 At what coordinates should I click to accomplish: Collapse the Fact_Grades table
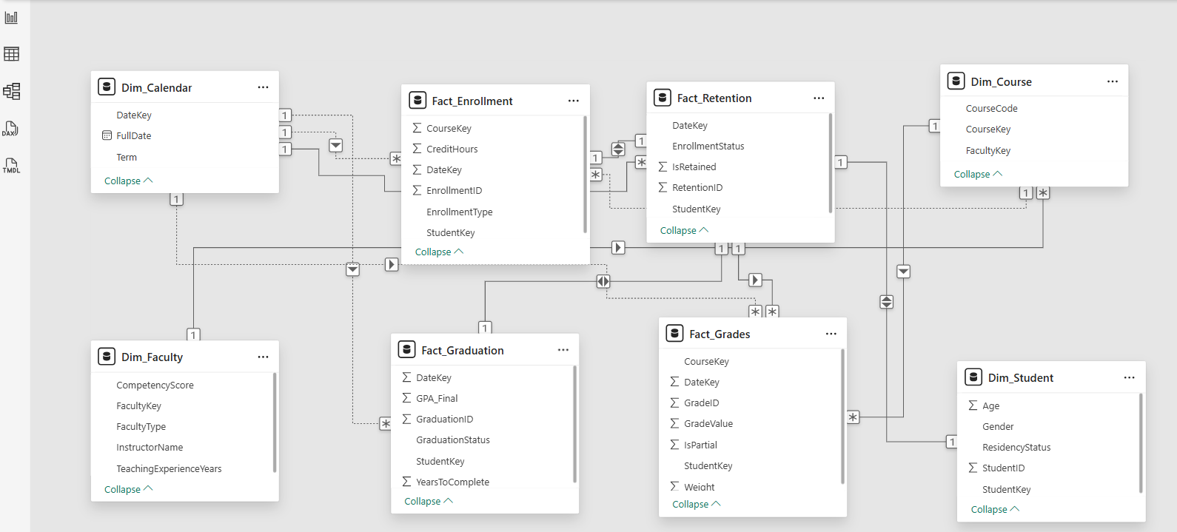point(696,504)
